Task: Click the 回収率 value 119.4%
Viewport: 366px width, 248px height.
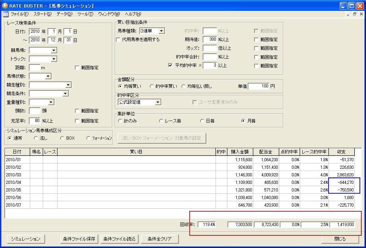Action: [207, 225]
